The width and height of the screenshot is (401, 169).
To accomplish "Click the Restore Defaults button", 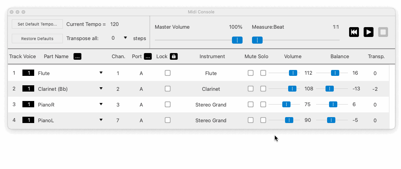I will (x=37, y=39).
